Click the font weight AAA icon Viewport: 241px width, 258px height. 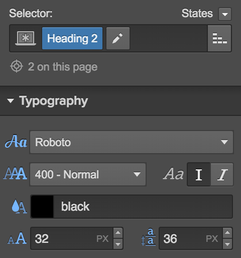click(16, 173)
